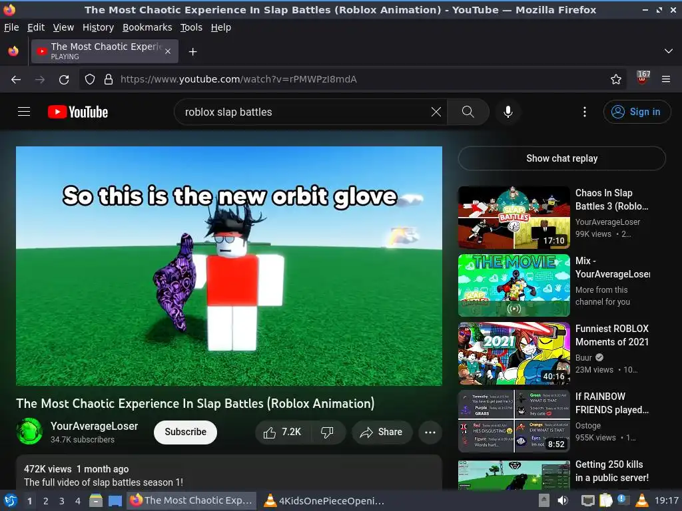The height and width of the screenshot is (511, 682).
Task: Share the video
Action: 382,432
